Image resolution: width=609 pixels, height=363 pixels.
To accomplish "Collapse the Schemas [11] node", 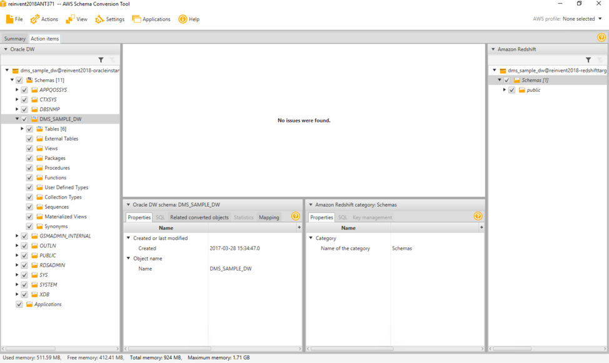I will click(x=12, y=80).
